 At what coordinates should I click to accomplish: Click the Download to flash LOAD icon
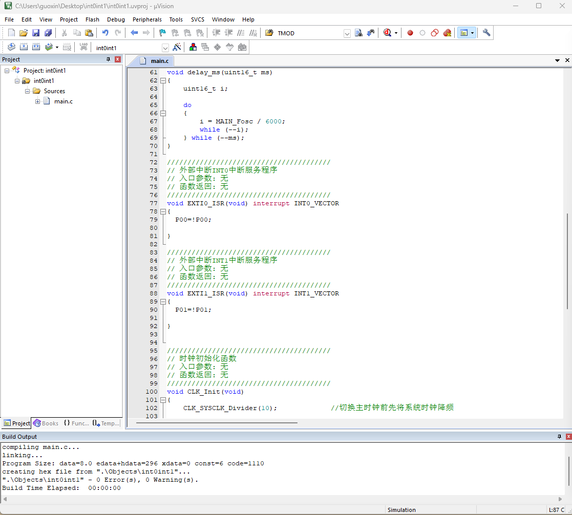pos(83,47)
